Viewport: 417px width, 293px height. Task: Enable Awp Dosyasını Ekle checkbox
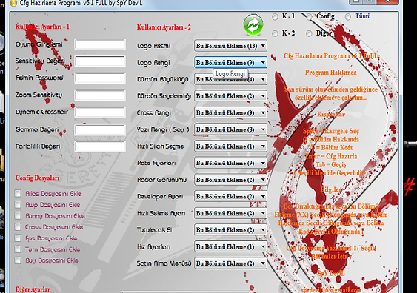click(x=18, y=204)
